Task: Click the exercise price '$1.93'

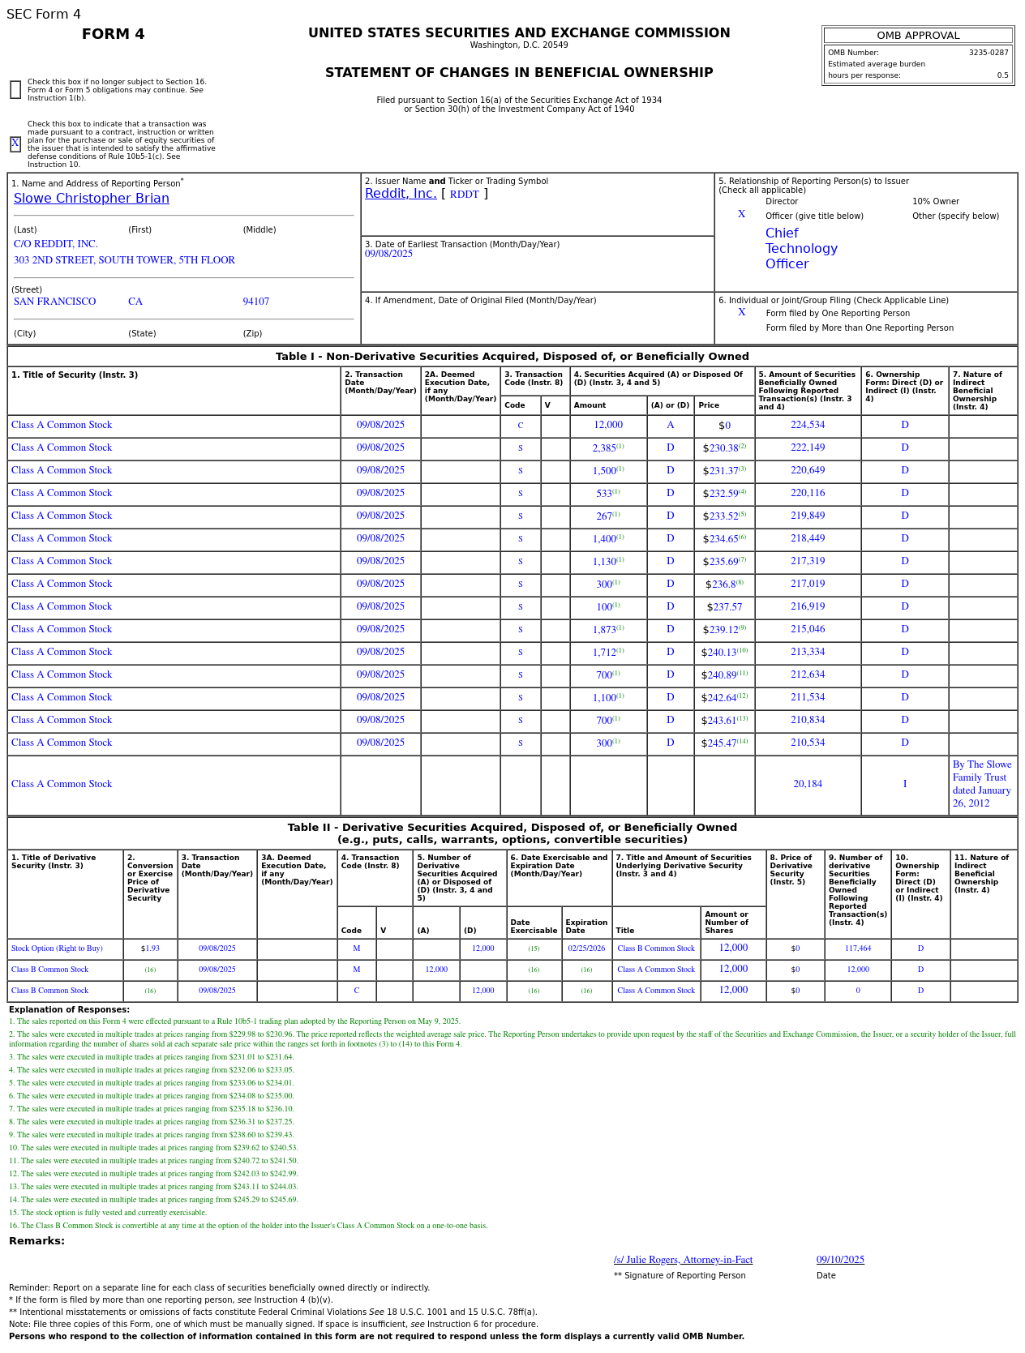Action: (150, 948)
